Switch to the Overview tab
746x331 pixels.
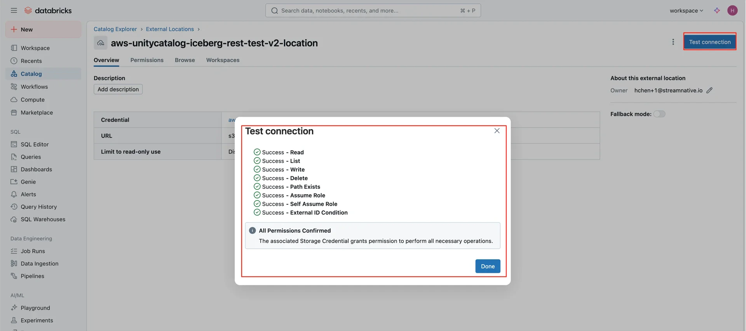[x=106, y=60]
